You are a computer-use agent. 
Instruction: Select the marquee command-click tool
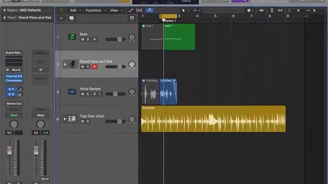195,10
